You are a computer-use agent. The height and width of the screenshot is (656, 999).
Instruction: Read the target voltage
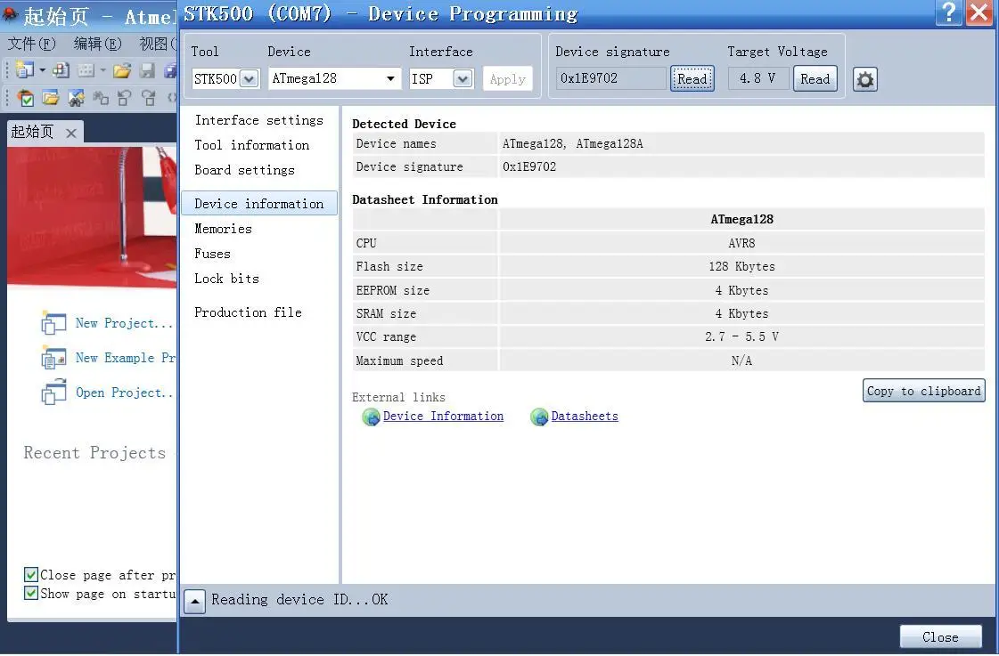[815, 79]
